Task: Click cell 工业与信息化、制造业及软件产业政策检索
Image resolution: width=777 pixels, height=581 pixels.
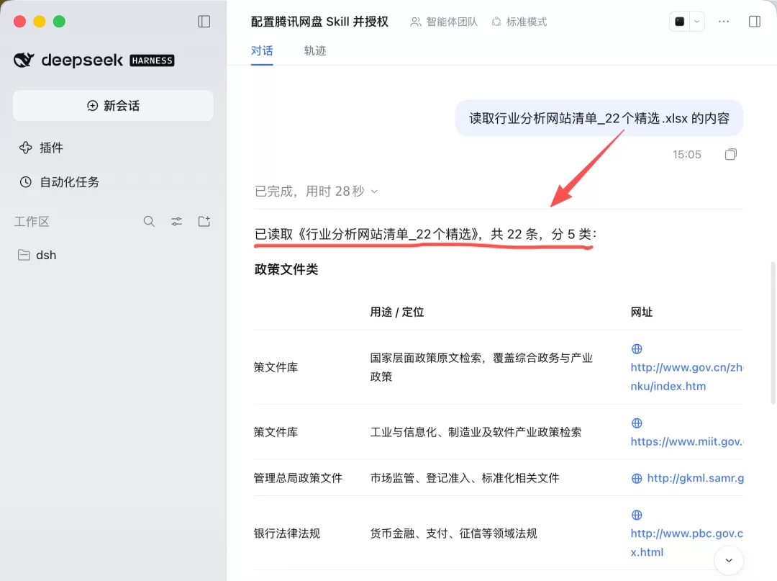Action: [476, 432]
